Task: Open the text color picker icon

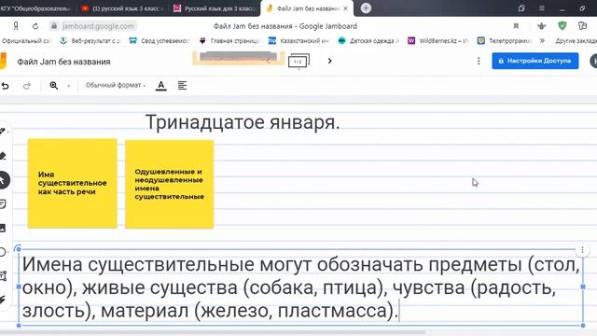Action: [x=161, y=86]
